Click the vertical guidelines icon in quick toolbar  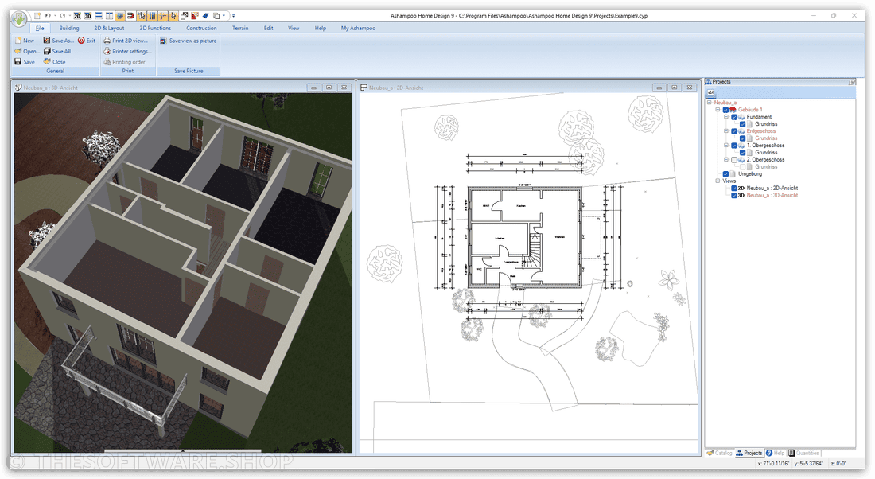(152, 16)
